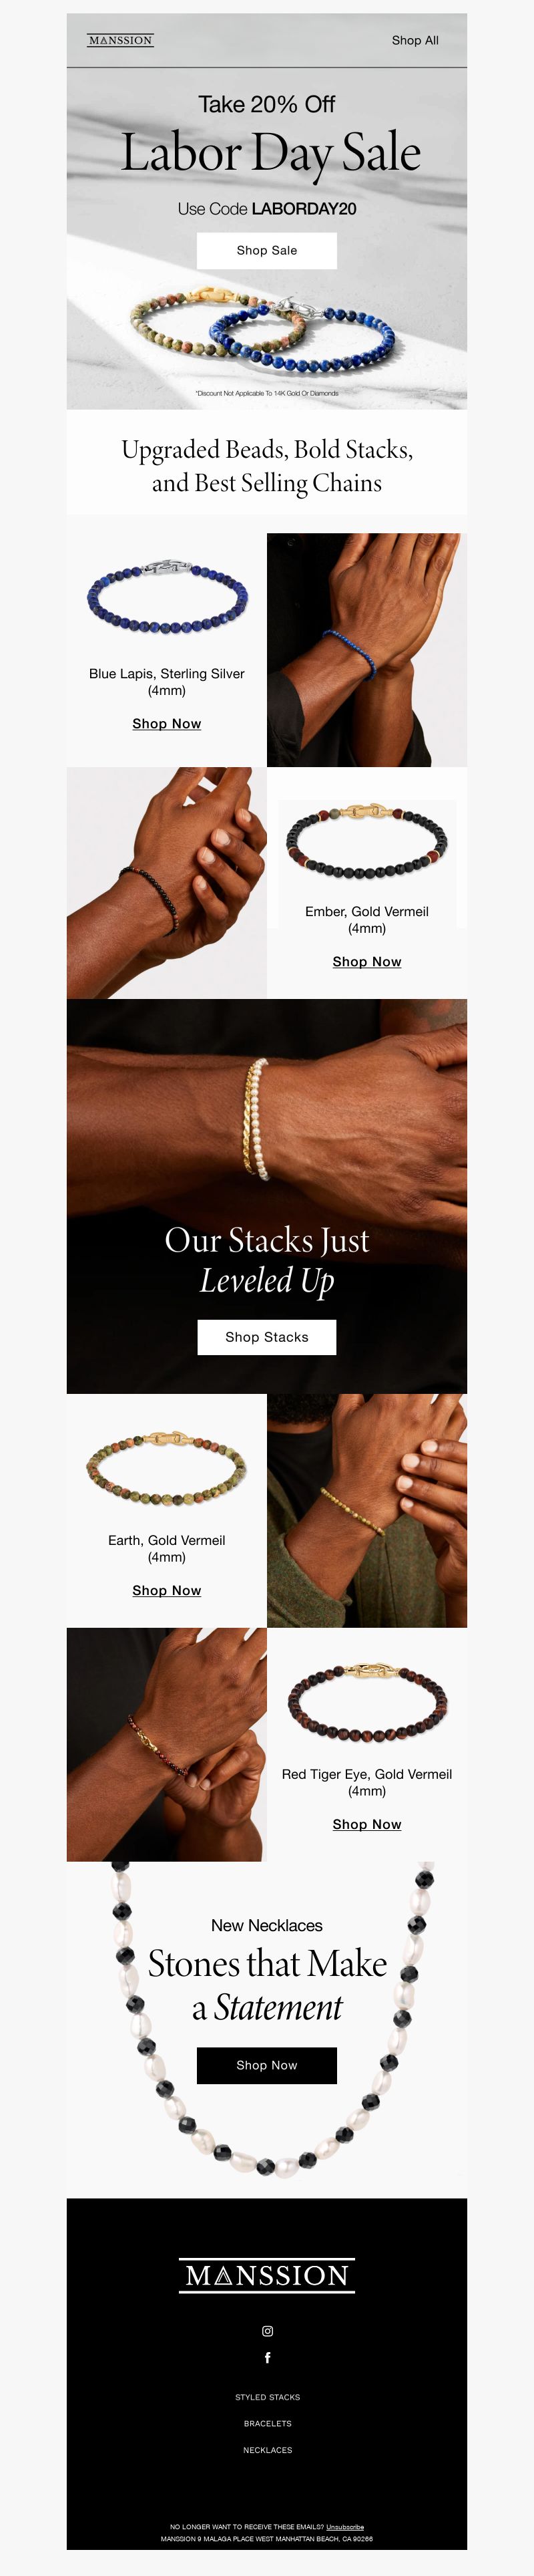The width and height of the screenshot is (534, 2576).
Task: Open the Facebook icon in footer
Action: (x=268, y=2357)
